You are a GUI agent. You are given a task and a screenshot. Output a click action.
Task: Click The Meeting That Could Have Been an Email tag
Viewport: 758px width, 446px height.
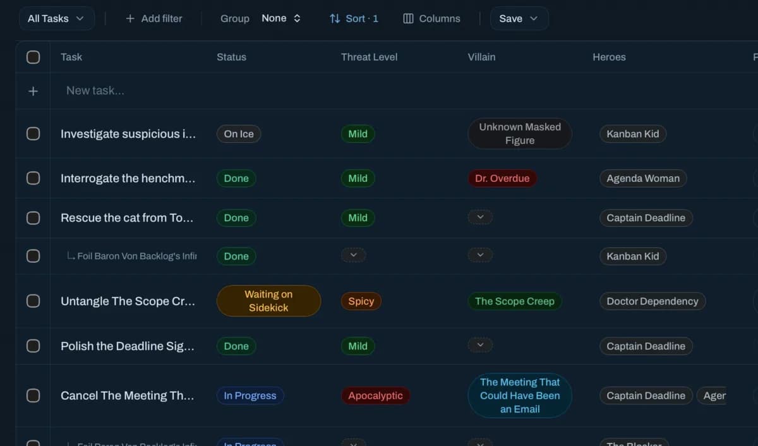(x=520, y=395)
